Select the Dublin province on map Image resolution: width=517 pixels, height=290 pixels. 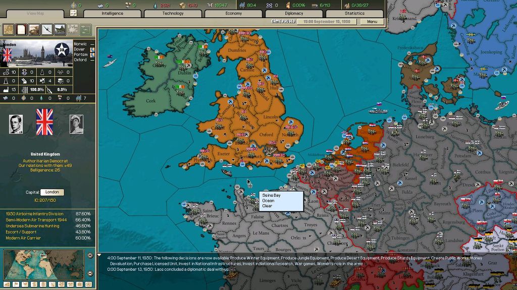[185, 73]
